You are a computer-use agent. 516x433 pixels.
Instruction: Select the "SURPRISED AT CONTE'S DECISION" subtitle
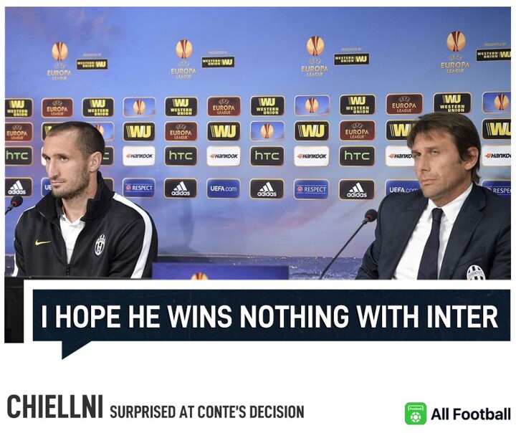click(206, 412)
